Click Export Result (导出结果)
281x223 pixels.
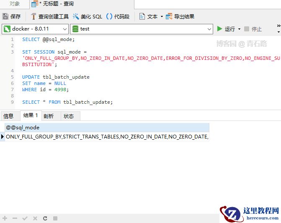click(x=180, y=16)
